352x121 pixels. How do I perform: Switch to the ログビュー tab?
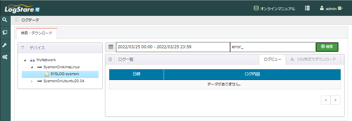click(272, 60)
